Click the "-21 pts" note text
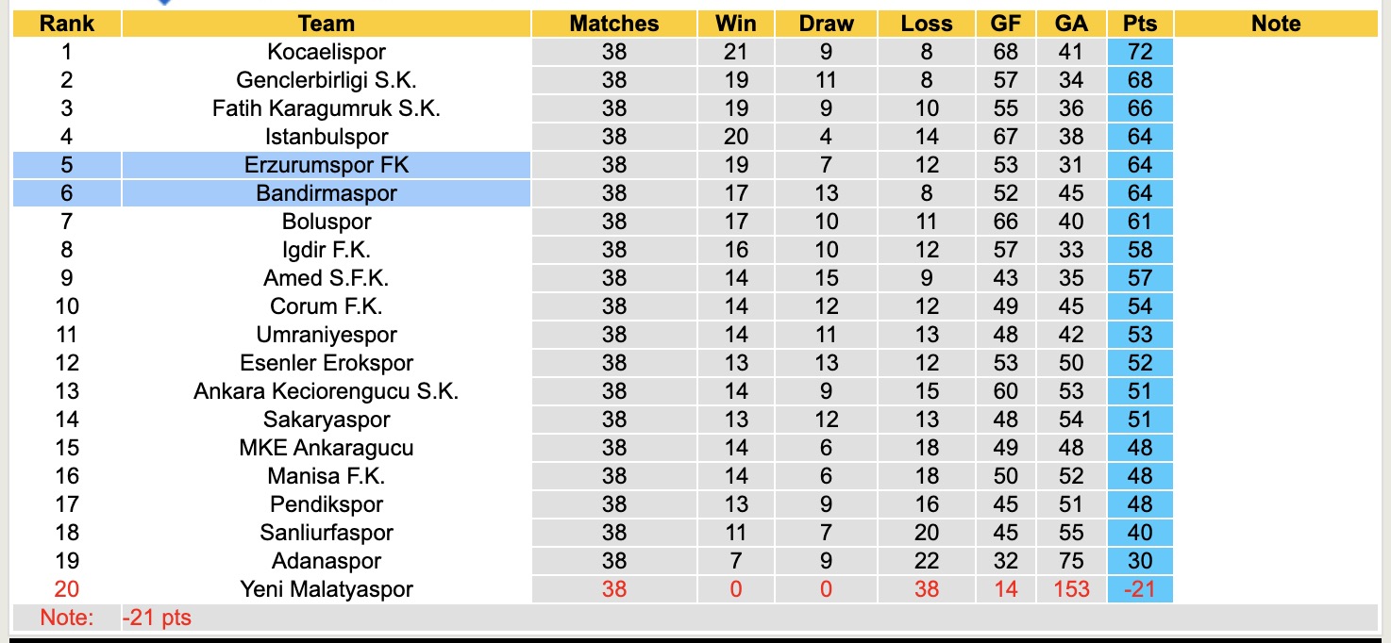 click(x=157, y=618)
